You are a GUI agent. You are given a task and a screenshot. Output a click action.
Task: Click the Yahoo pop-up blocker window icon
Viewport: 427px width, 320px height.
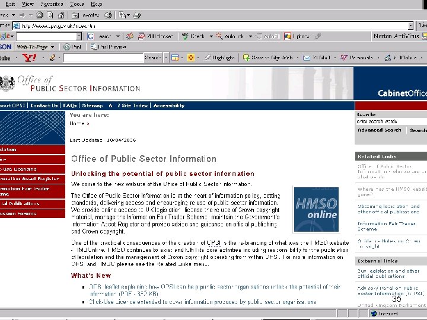click(x=175, y=57)
